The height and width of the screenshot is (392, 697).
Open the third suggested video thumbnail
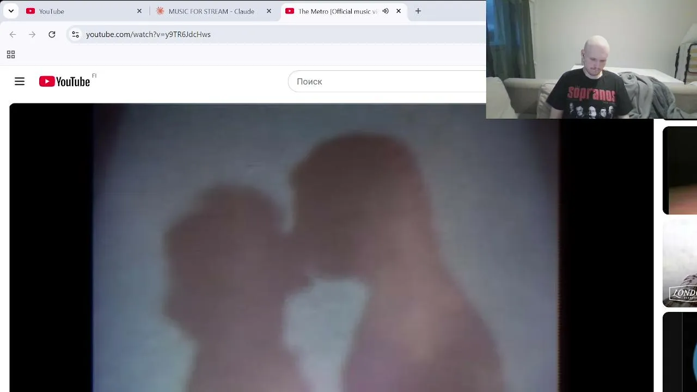(x=680, y=352)
